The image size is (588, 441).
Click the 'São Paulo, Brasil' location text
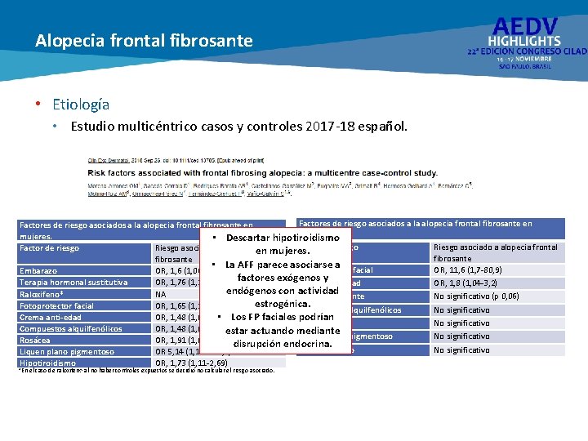525,66
